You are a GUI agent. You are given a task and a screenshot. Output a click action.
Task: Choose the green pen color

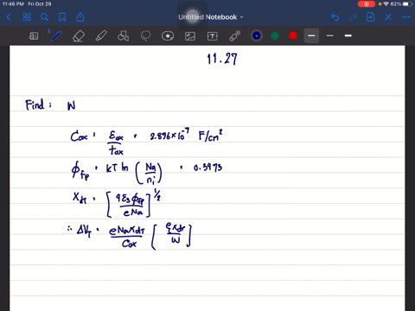(x=275, y=35)
